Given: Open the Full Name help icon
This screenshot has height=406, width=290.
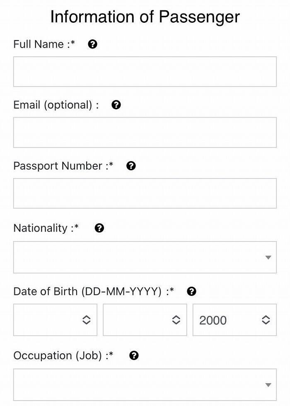Looking at the screenshot, I should tap(92, 44).
